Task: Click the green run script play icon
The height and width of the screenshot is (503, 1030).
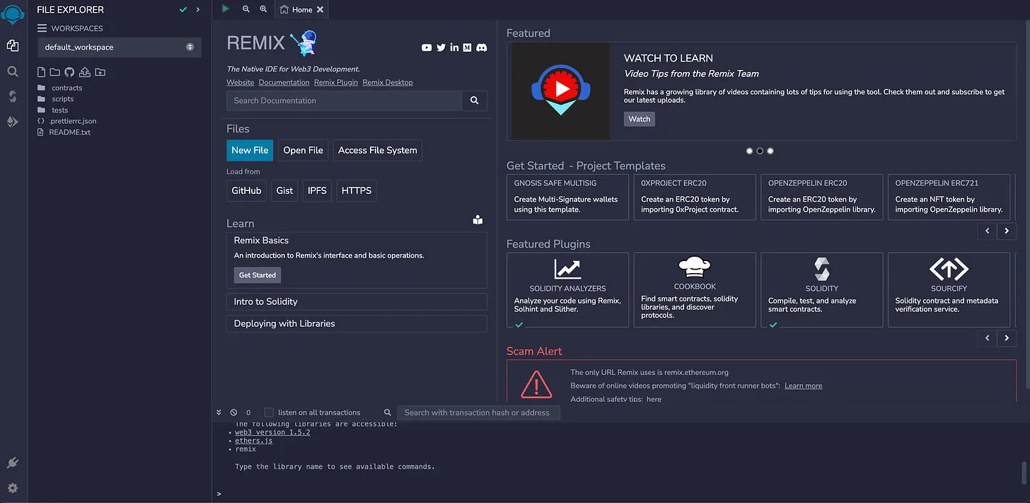Action: pos(226,9)
